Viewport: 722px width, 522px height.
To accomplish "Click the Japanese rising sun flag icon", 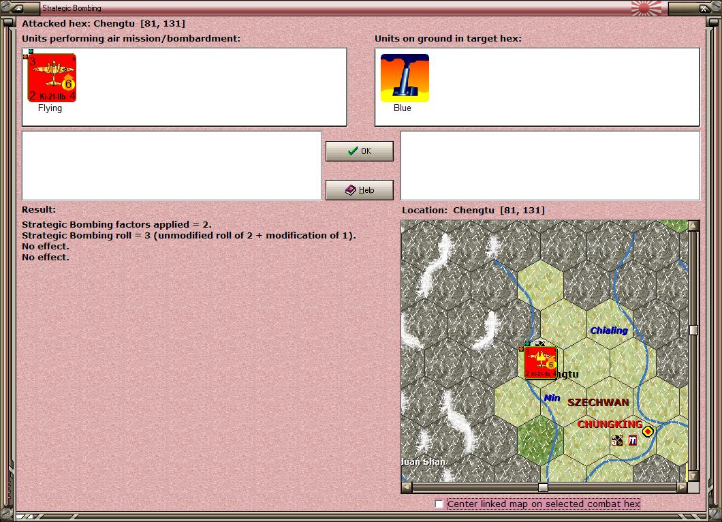I will pyautogui.click(x=646, y=7).
